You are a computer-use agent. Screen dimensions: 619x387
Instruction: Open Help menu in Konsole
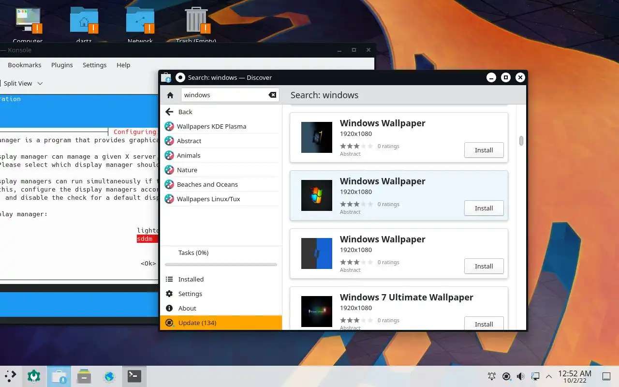[123, 65]
